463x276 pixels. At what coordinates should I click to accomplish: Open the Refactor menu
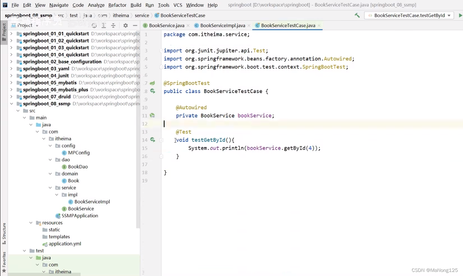click(x=117, y=5)
